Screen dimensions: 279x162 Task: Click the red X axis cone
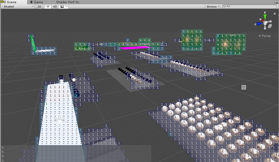point(262,21)
